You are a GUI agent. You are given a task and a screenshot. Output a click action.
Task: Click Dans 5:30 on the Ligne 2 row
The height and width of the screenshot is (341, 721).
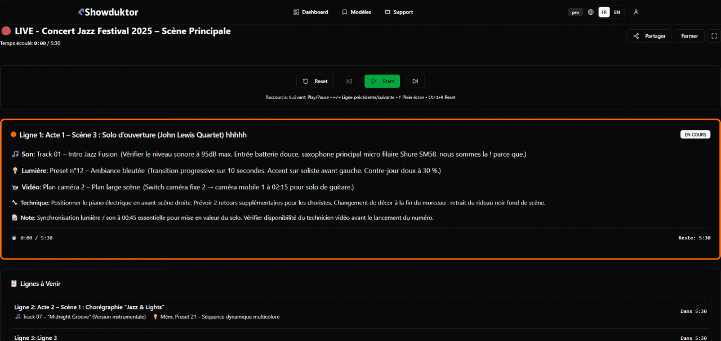(x=693, y=311)
